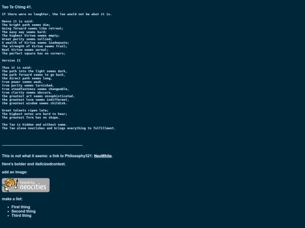Click 'The bright path seems dim;' line
This screenshot has height=228, width=305.
(26, 25)
